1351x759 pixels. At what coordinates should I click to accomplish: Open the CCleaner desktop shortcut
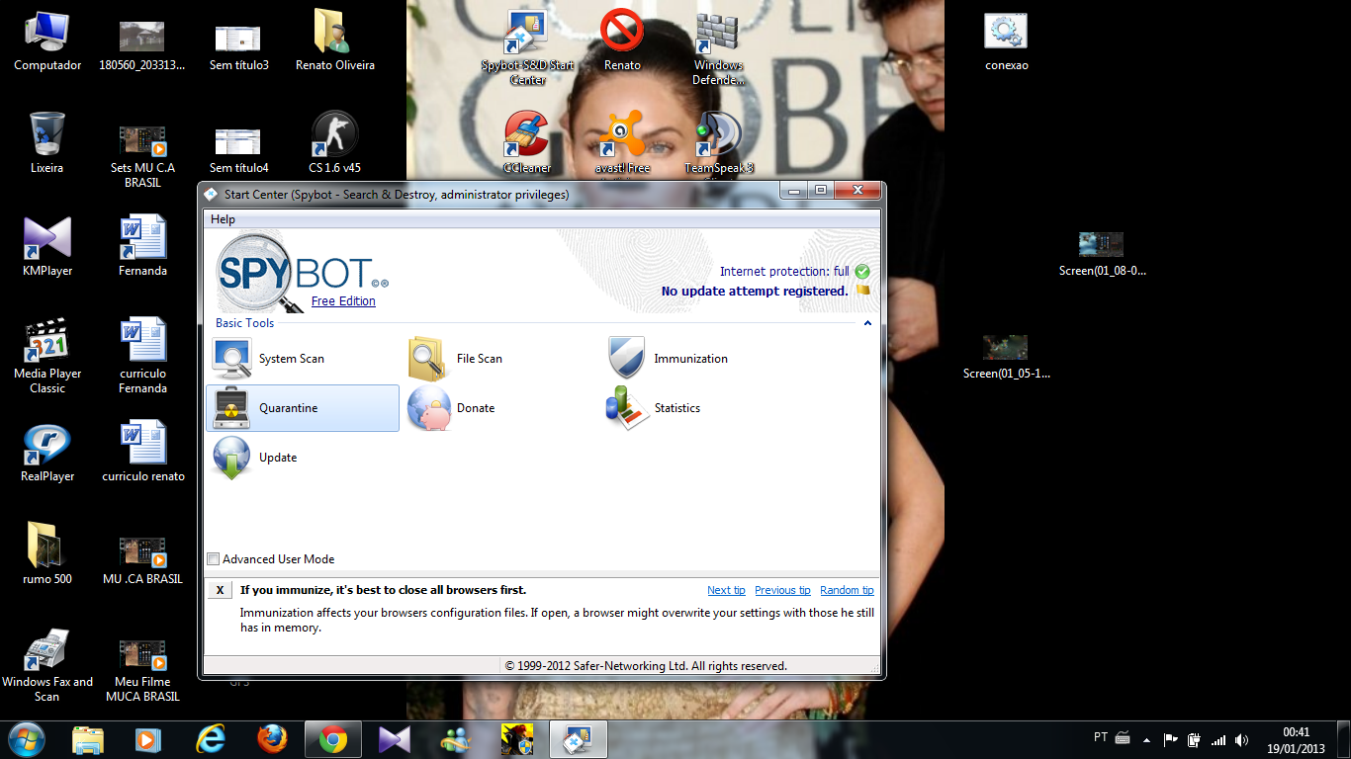click(527, 138)
